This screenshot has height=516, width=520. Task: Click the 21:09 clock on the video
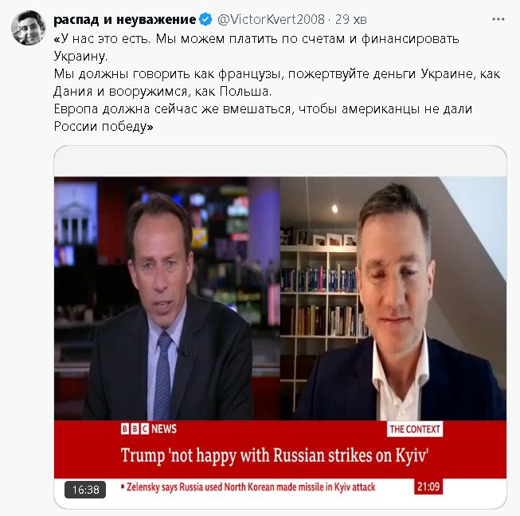click(428, 486)
